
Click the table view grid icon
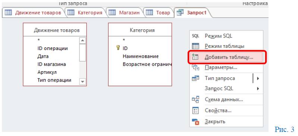195,46
